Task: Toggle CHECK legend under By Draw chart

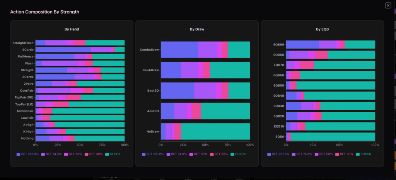Action: click(x=237, y=154)
